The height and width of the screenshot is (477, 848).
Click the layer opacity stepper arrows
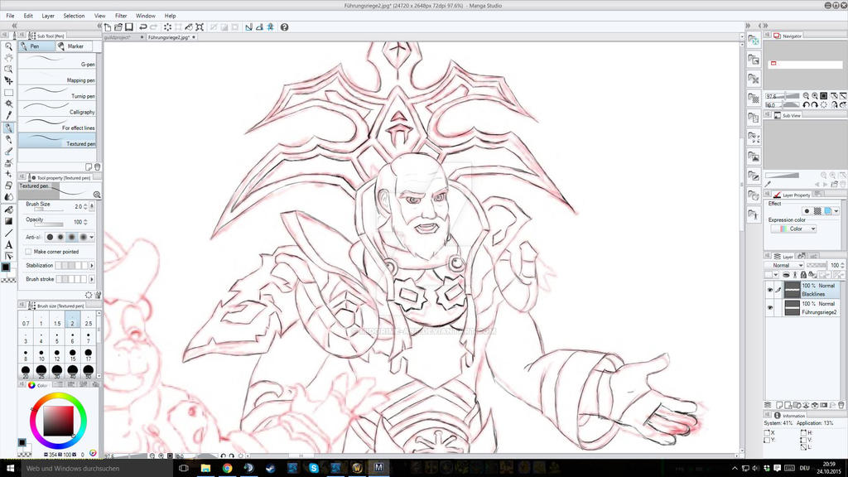pos(842,265)
